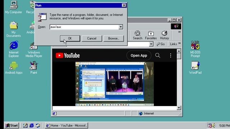
Task: Launch the Paint desktop shortcut
Action: 33,68
